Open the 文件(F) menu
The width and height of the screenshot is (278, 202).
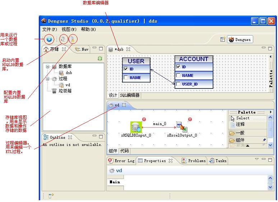coord(50,29)
